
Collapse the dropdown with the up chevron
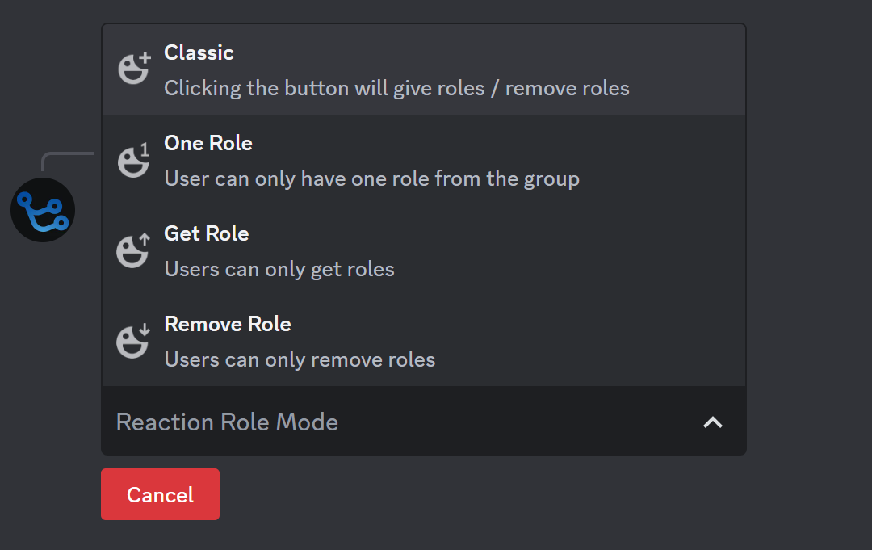(x=712, y=422)
